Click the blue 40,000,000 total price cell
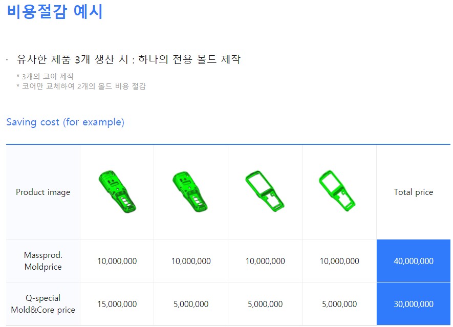The width and height of the screenshot is (453, 327). pos(413,261)
